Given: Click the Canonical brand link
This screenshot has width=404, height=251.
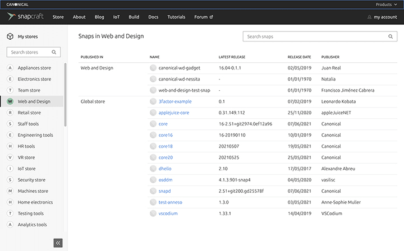Looking at the screenshot, I should click(x=17, y=4).
